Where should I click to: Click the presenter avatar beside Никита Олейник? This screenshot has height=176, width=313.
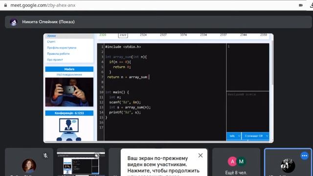pos(14,22)
